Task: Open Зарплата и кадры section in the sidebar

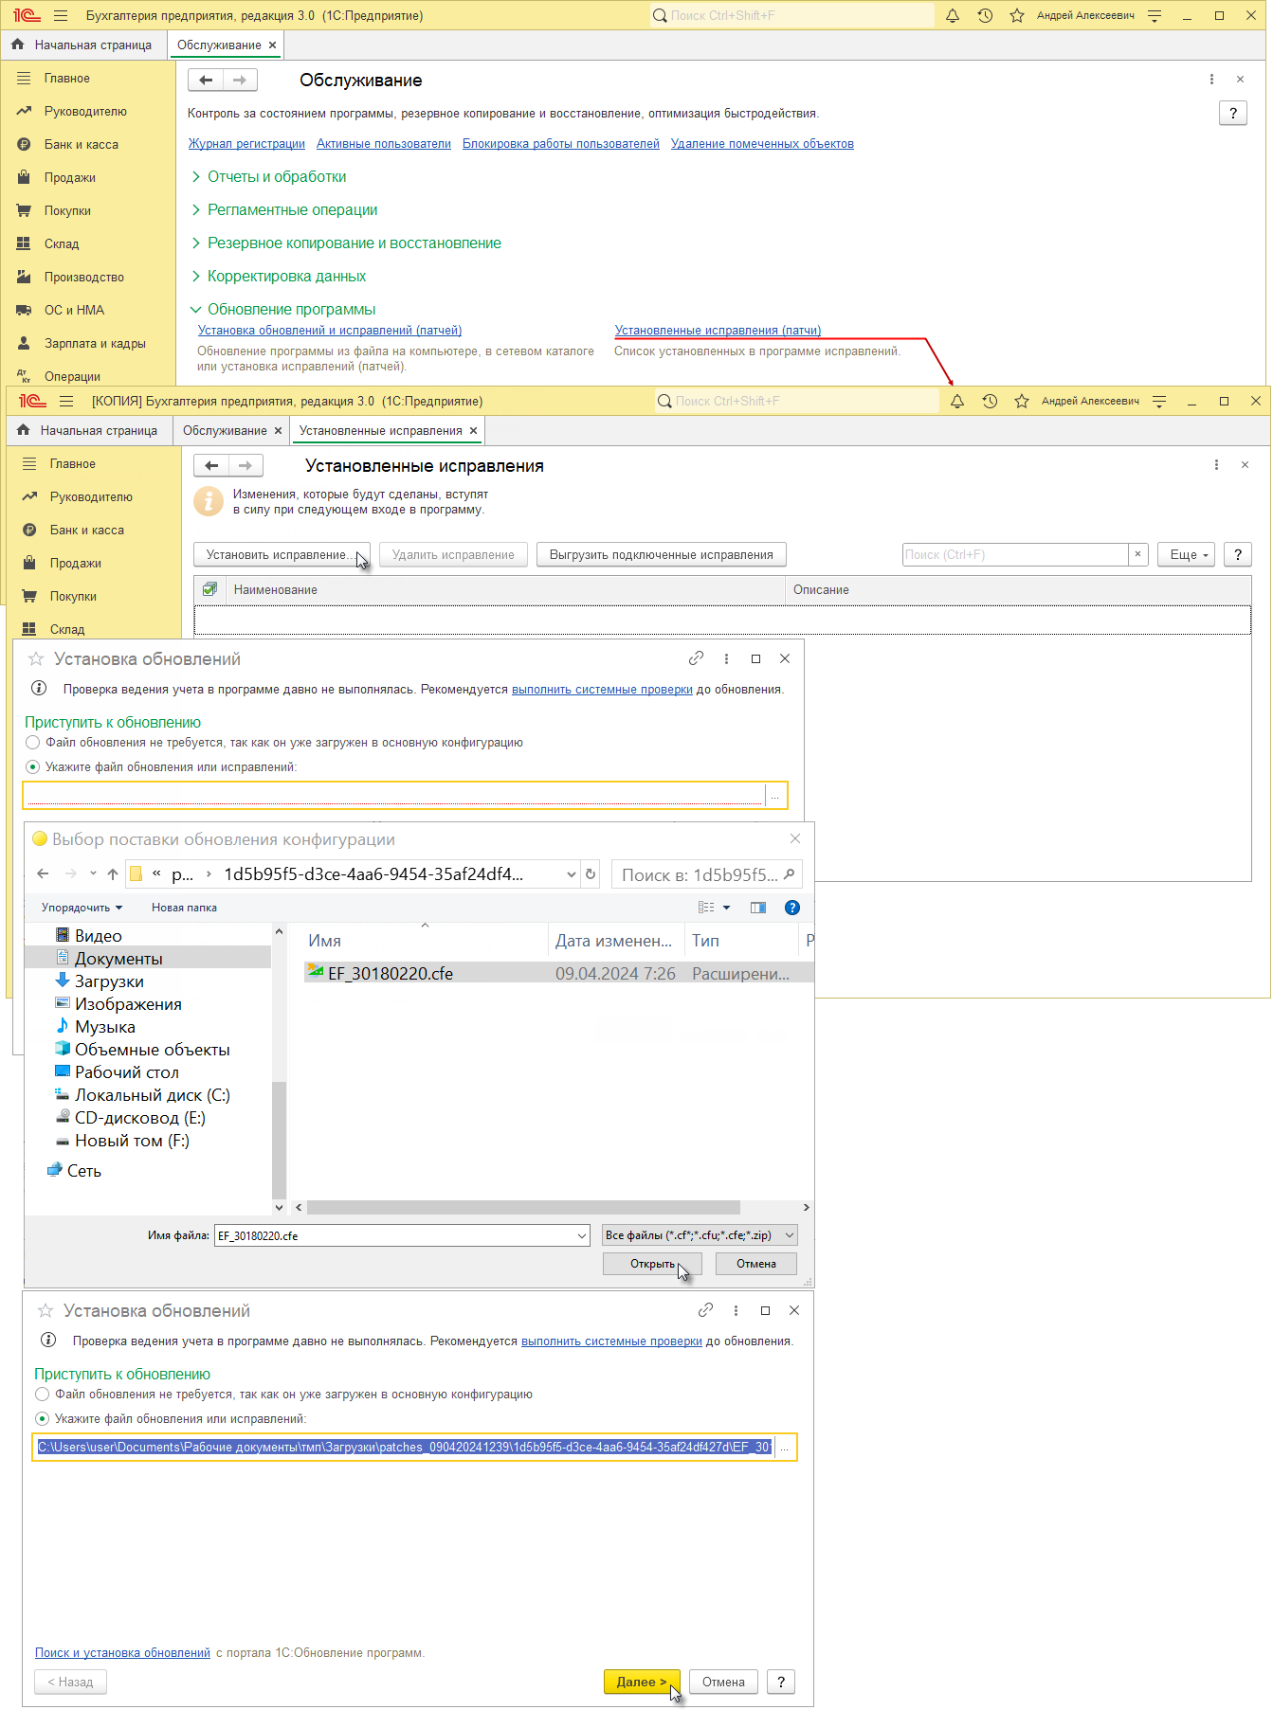Action: tap(95, 344)
